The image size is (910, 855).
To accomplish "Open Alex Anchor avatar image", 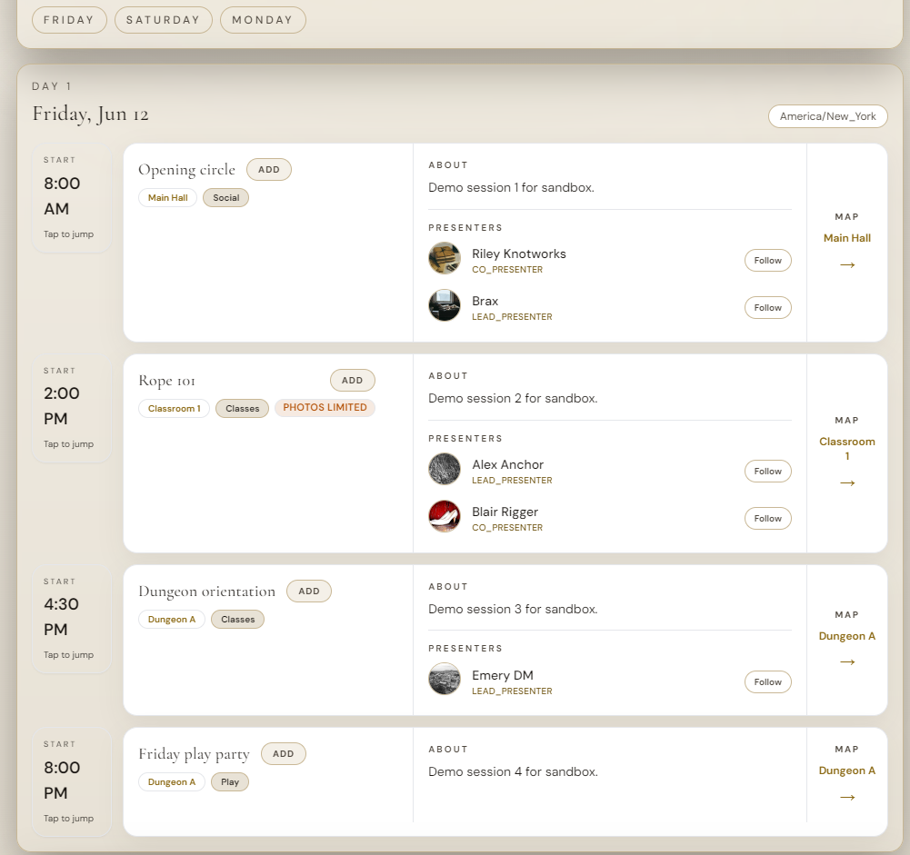I will [445, 469].
